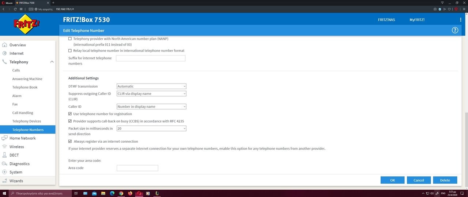Open Answering Machine page
This screenshot has height=197, width=468.
pos(27,79)
